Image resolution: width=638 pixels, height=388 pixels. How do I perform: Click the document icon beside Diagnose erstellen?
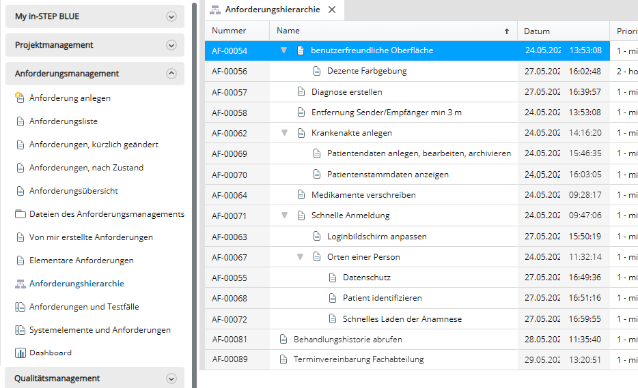[301, 92]
